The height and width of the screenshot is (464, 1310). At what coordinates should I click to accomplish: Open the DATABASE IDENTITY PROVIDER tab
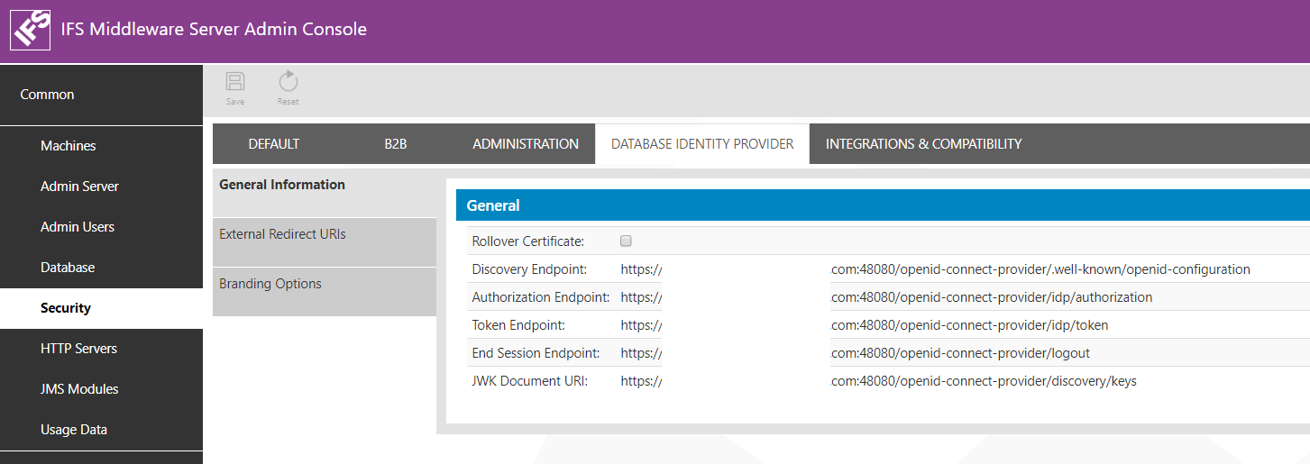702,144
